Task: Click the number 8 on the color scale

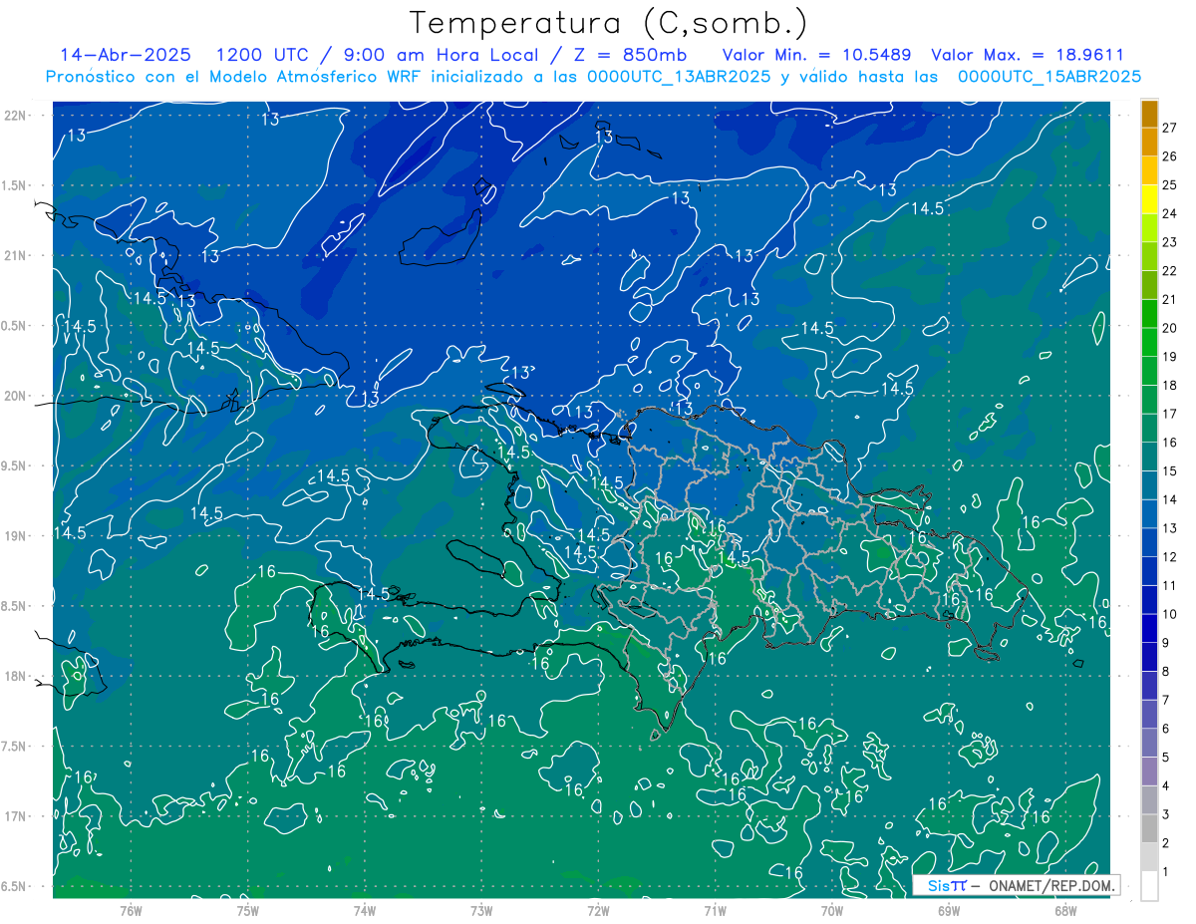Action: (x=1166, y=671)
